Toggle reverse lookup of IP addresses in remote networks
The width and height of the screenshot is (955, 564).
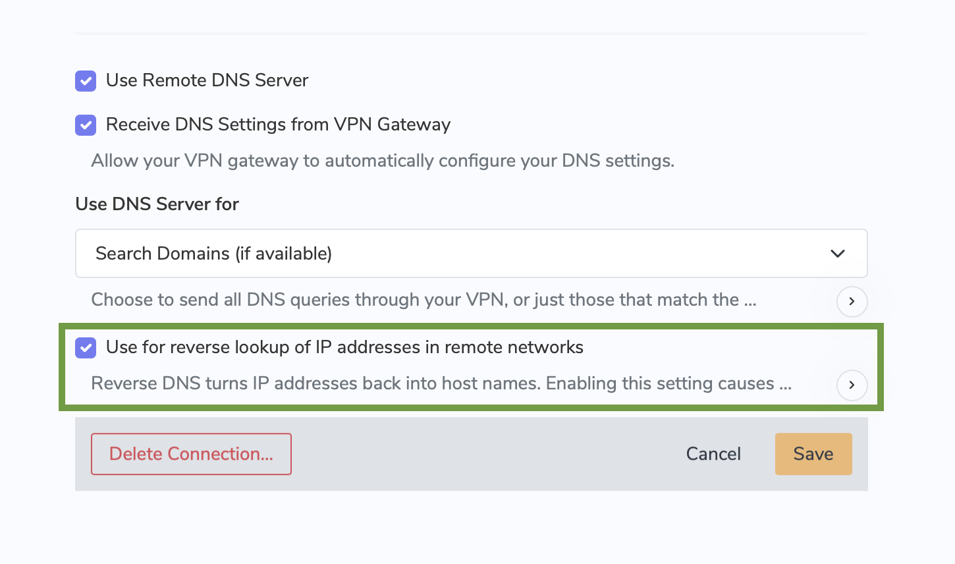point(86,348)
